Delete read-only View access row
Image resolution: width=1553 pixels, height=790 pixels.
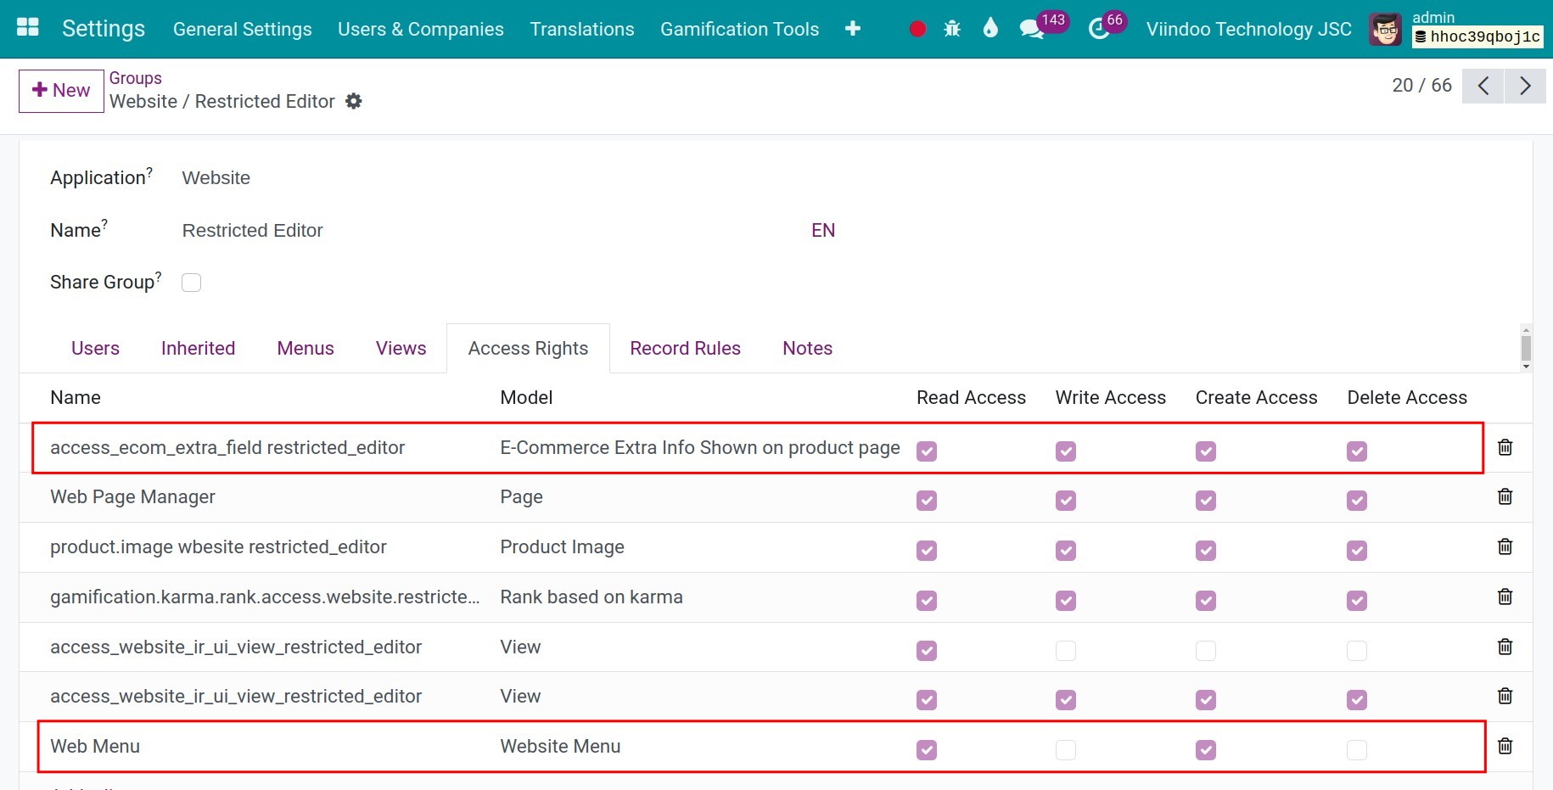click(x=1505, y=647)
